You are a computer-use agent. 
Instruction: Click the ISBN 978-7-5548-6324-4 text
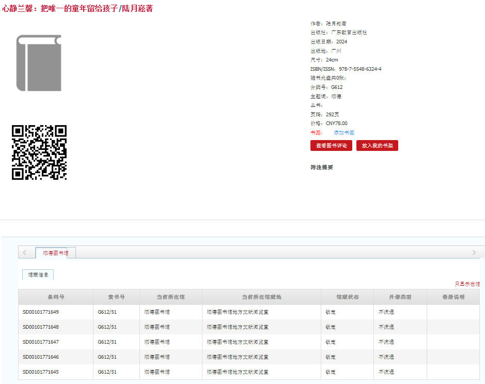tap(360, 69)
